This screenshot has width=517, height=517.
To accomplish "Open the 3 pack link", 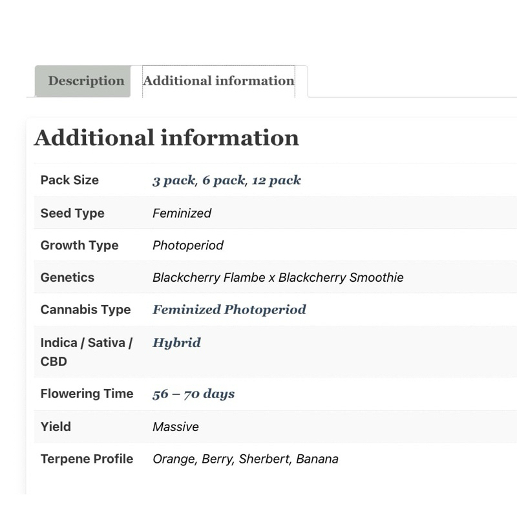I will [174, 180].
